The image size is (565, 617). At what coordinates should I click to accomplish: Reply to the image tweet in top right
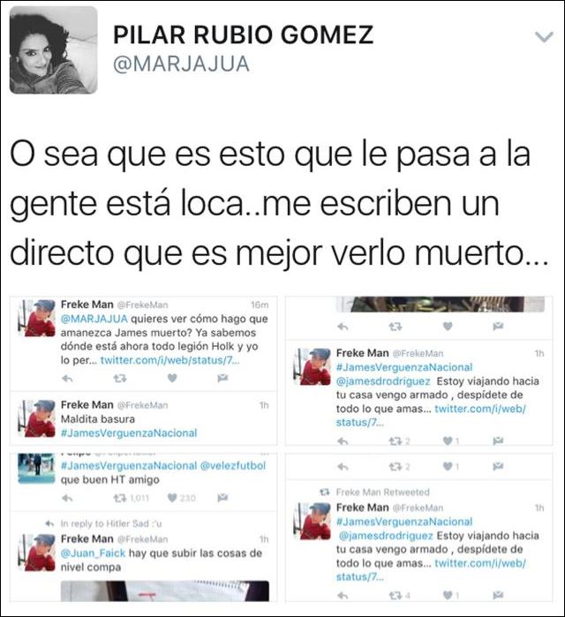tap(343, 327)
